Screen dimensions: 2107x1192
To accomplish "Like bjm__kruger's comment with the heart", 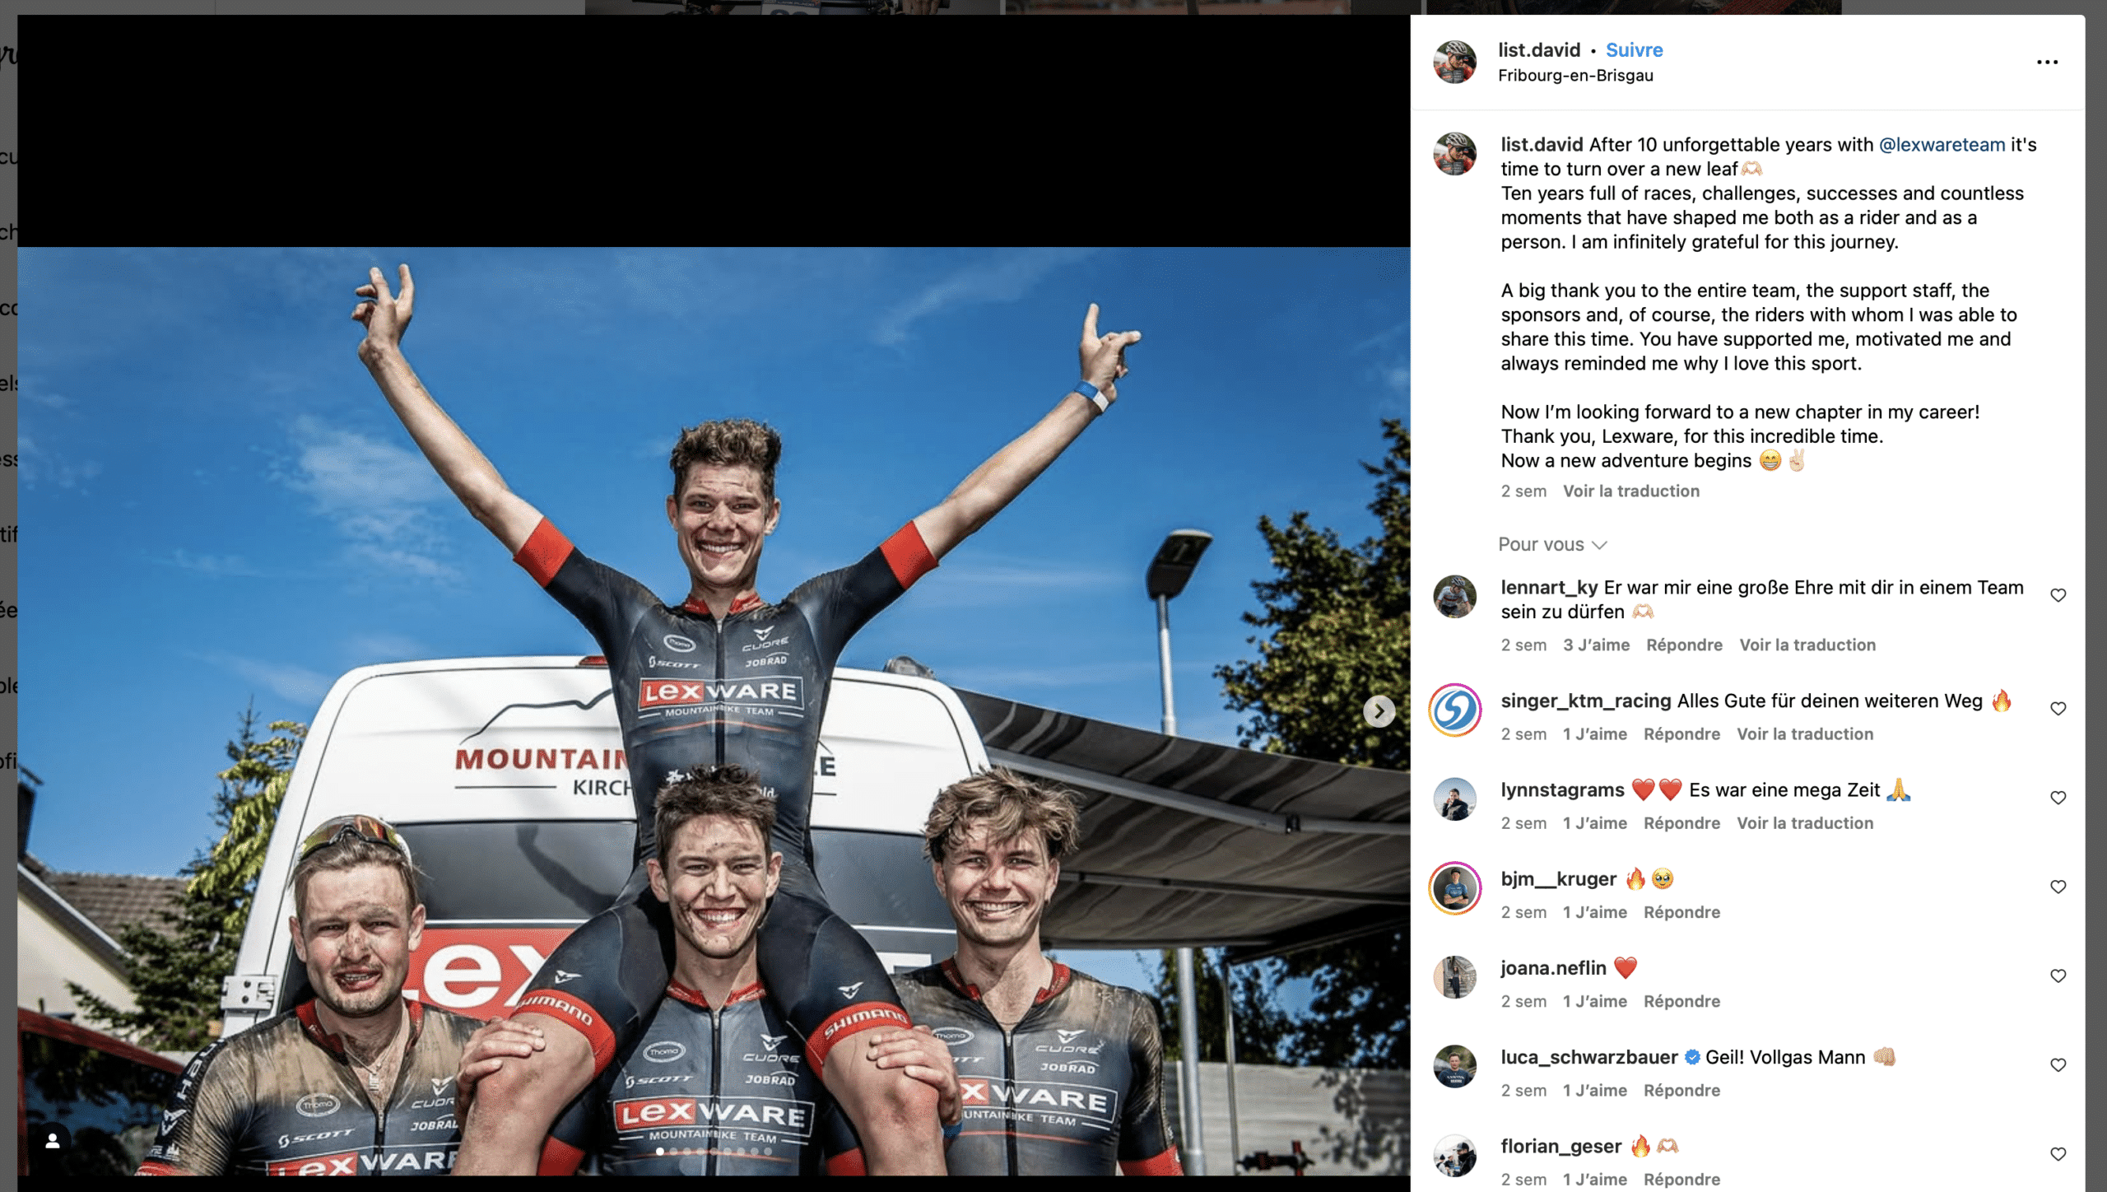I will 2058,887.
